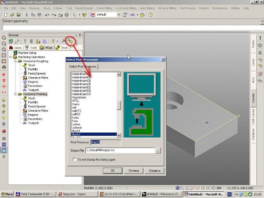Choose HeidenHain530 in post-processor list

[x=81, y=91]
